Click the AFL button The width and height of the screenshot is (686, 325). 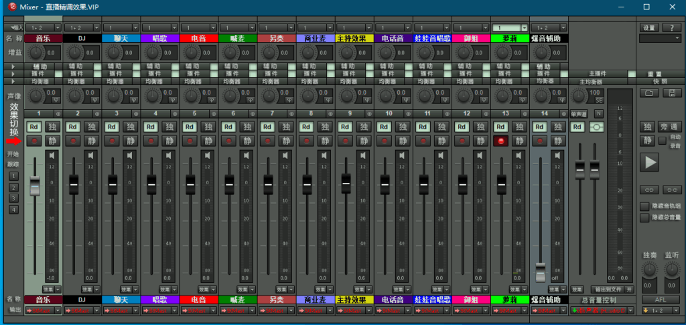[x=660, y=299]
